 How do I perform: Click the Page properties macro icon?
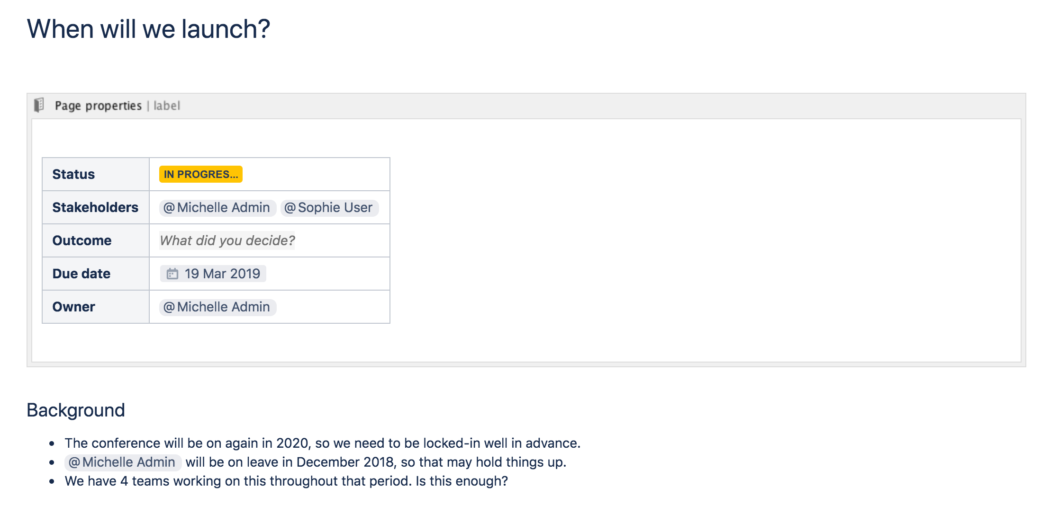39,105
